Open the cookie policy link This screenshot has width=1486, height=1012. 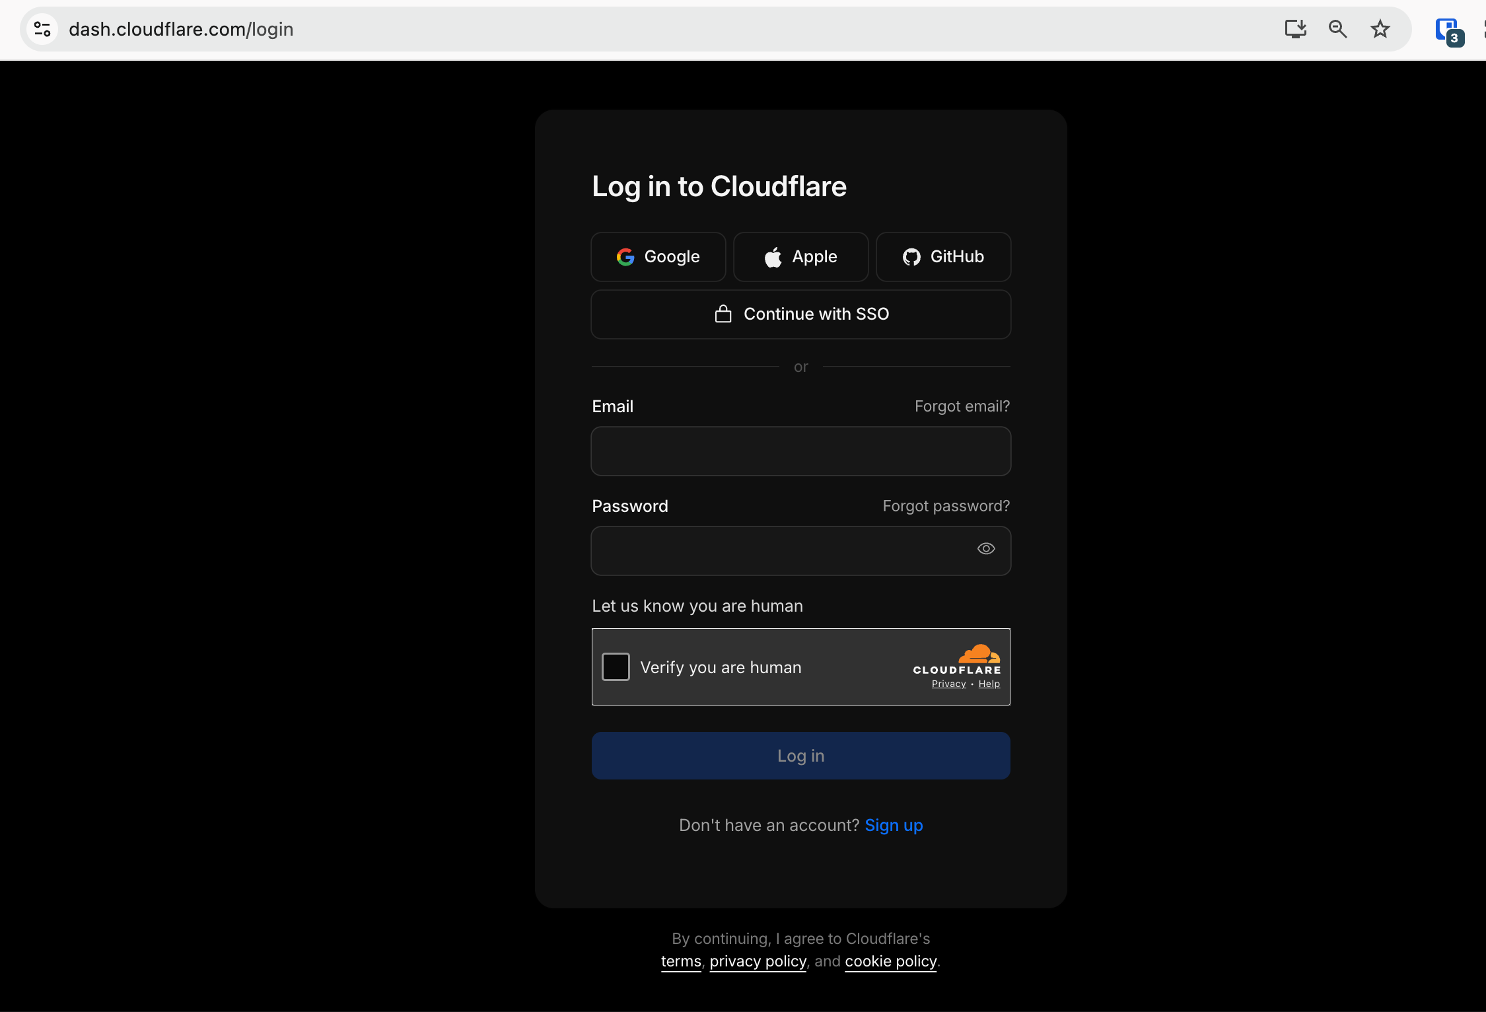point(891,961)
